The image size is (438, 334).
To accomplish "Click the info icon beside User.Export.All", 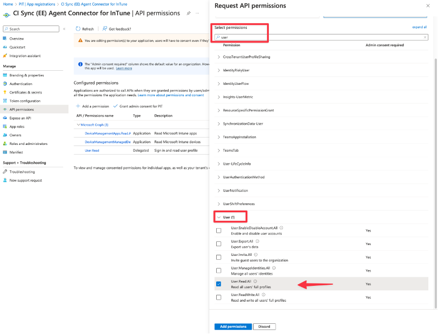I will [x=257, y=241].
